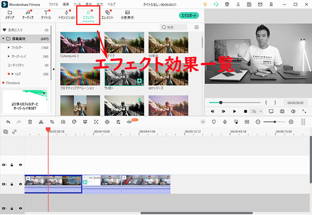
Task: Open the gift box icon
Action: [227, 4]
